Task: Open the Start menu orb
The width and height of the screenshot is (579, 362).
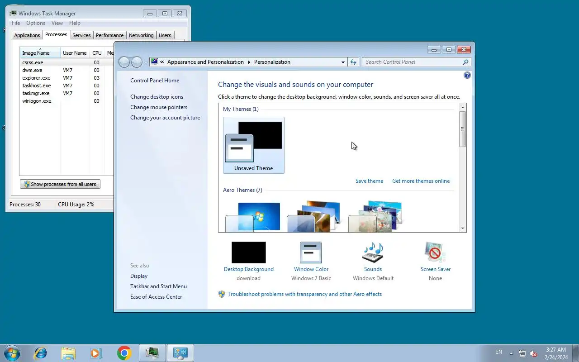Action: pyautogui.click(x=12, y=353)
